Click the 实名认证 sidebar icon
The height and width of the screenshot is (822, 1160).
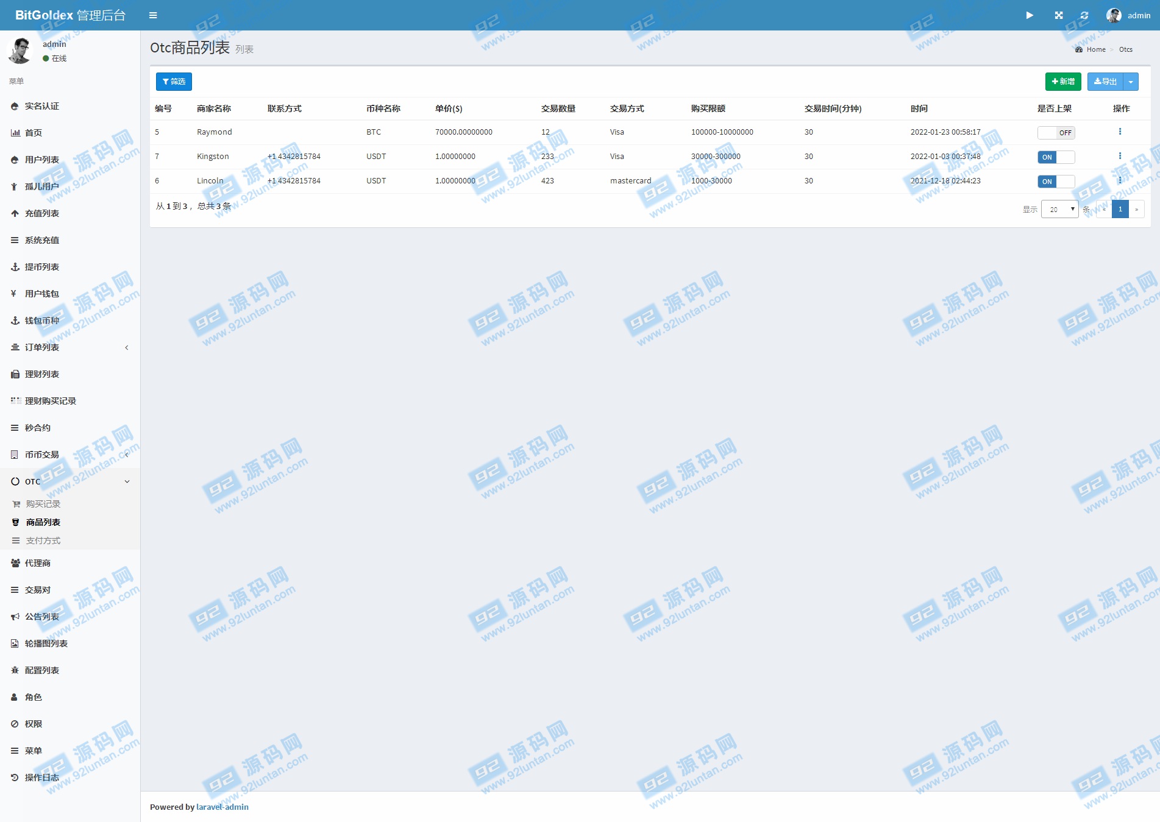[15, 106]
